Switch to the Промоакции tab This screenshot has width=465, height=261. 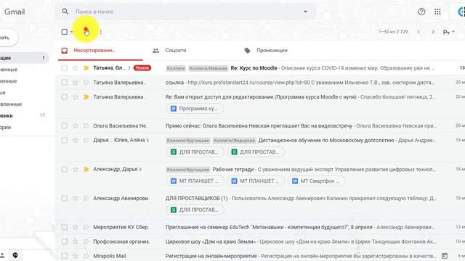272,50
